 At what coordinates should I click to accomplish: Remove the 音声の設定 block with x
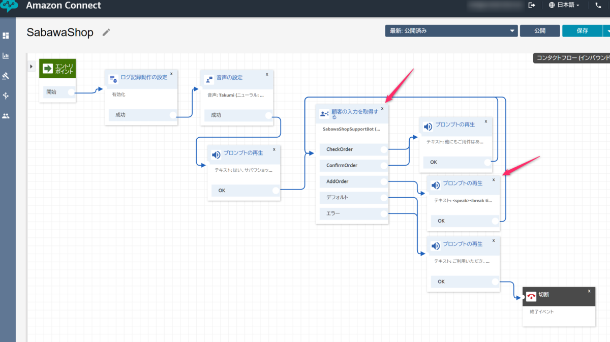tap(267, 74)
